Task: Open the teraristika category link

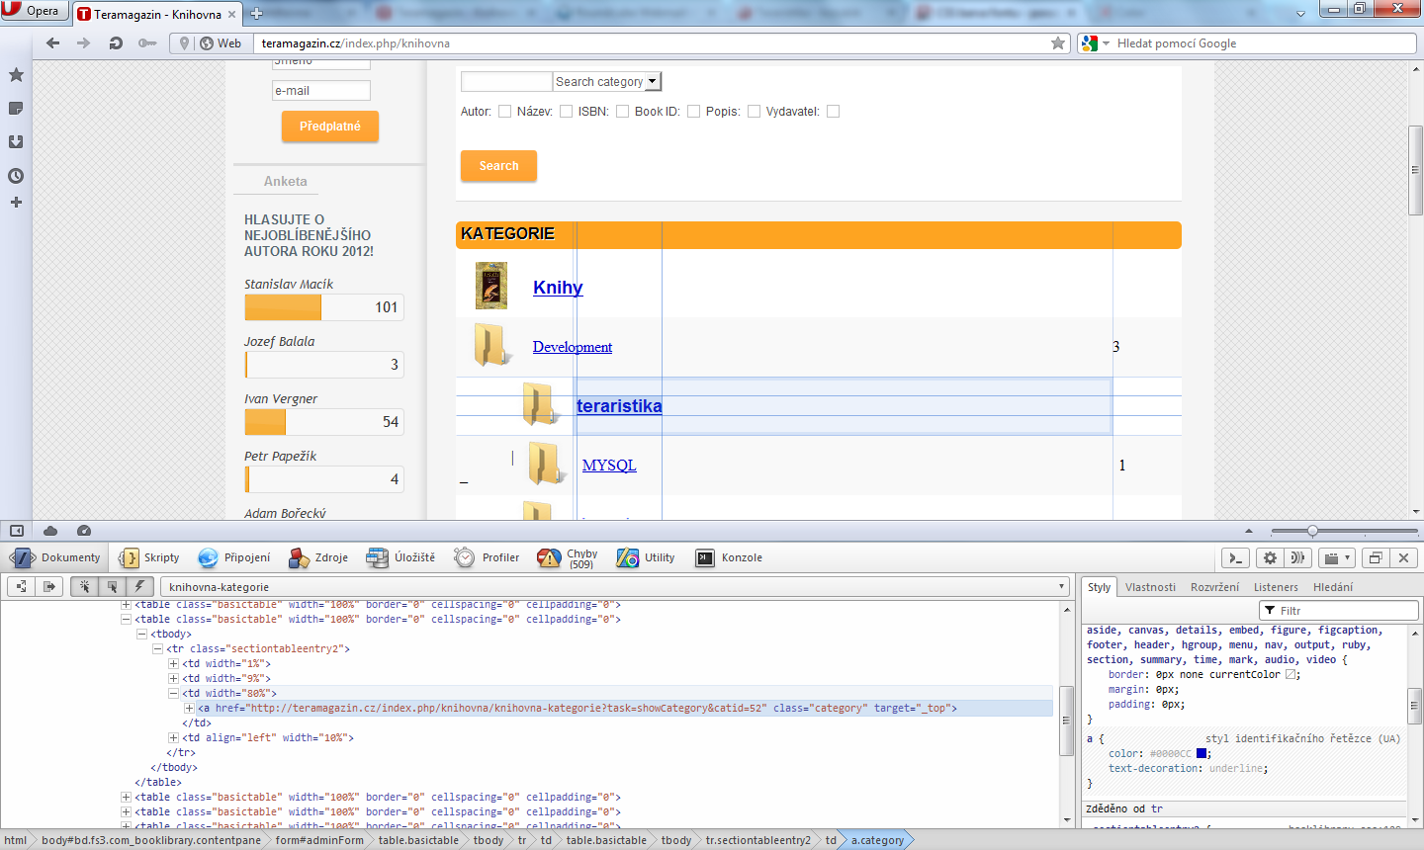Action: [619, 406]
